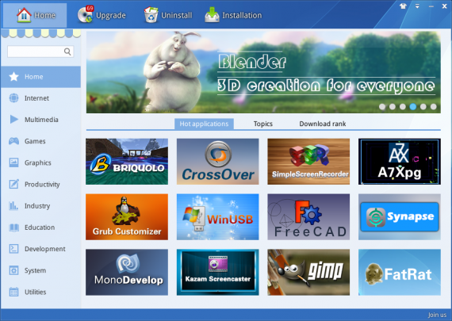Select the last banner slide dot
452x321 pixels.
tap(433, 107)
